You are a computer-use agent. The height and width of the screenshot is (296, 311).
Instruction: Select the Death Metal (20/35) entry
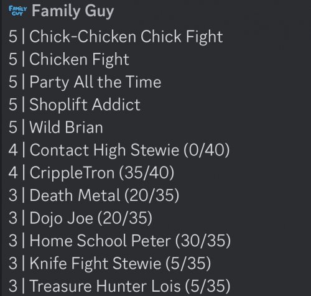(94, 195)
